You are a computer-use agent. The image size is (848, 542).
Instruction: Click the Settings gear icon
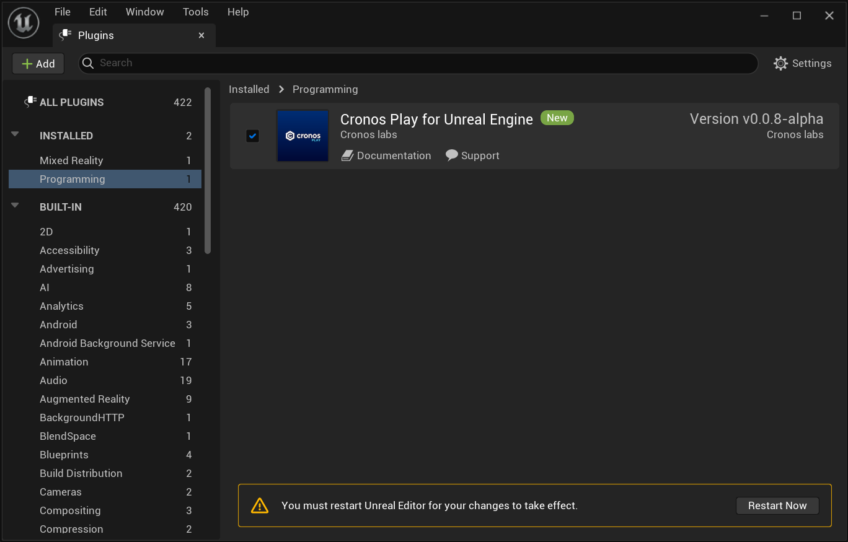(780, 63)
